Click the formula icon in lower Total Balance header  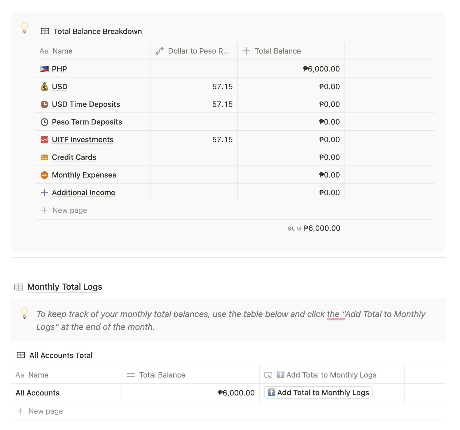[x=131, y=375]
